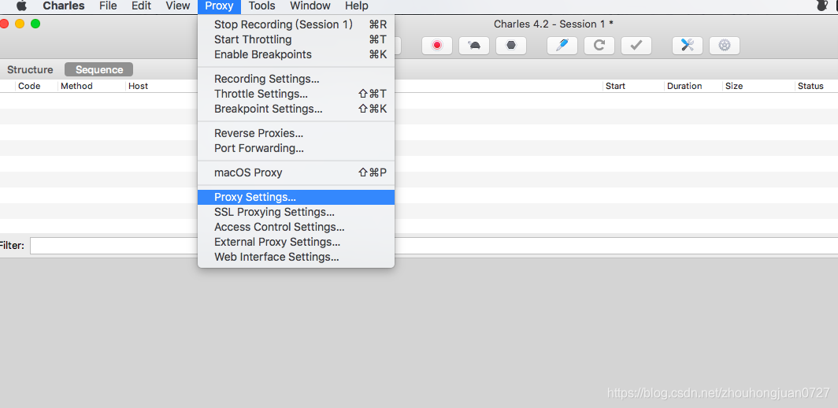
Task: Open the Help menu
Action: tap(357, 6)
